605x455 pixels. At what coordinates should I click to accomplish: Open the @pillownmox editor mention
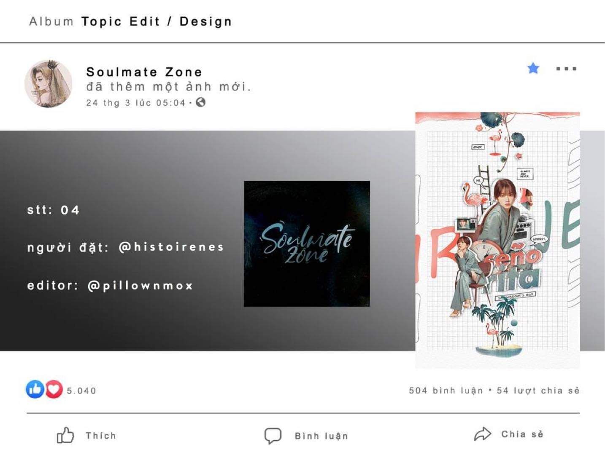(x=140, y=286)
